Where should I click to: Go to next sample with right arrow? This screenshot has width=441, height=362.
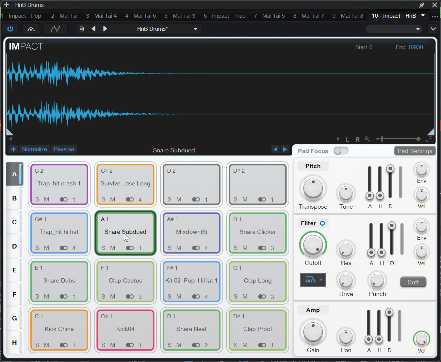click(x=285, y=149)
